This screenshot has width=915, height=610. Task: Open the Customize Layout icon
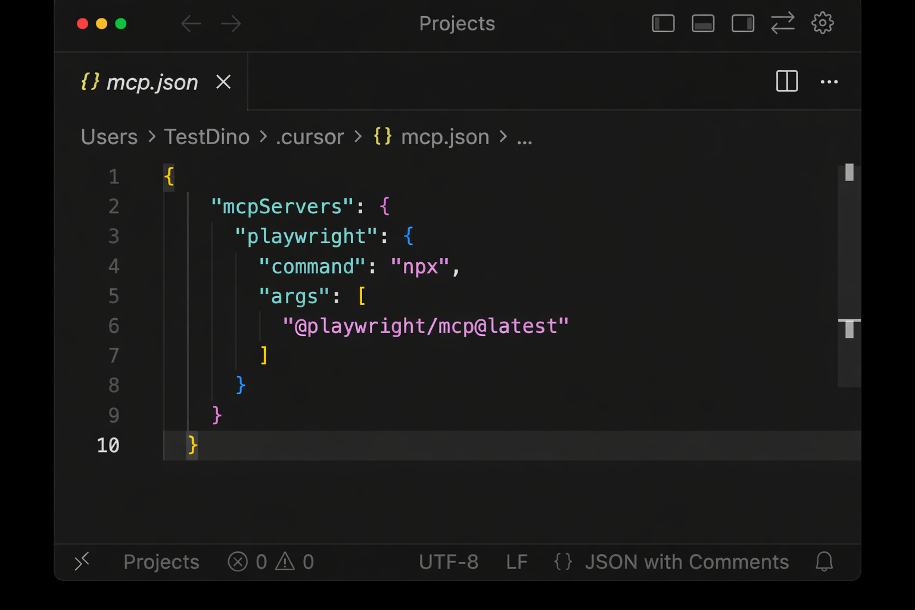click(x=783, y=23)
